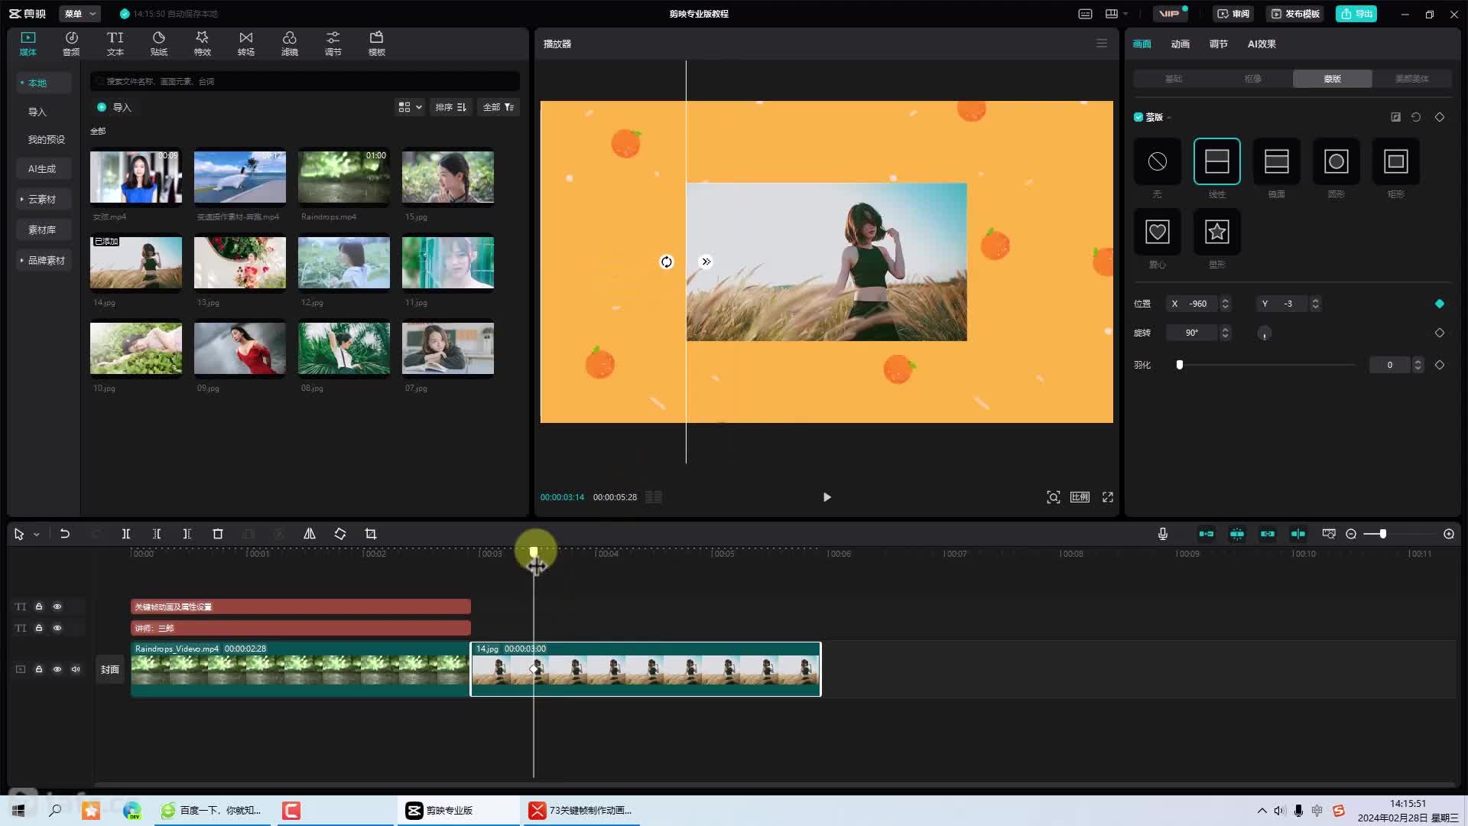
Task: Click the rotate tool in timeline toolbar
Action: 340,534
